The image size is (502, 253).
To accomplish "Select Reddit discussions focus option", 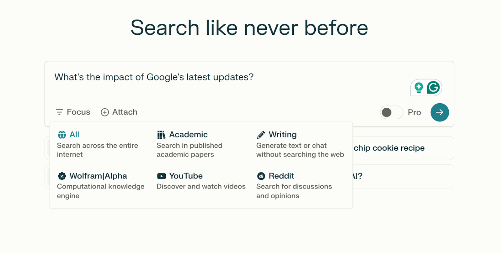I will tap(281, 176).
